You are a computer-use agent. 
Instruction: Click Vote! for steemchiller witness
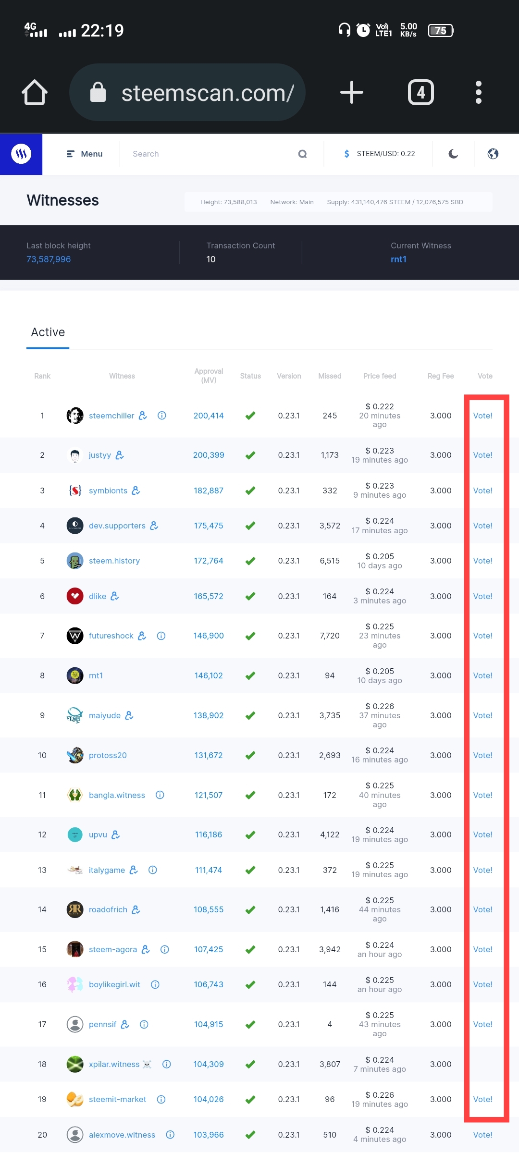482,416
